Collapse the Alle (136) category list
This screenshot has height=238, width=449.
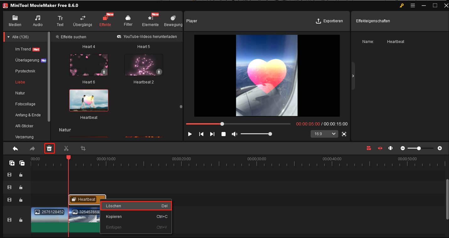tap(8, 37)
